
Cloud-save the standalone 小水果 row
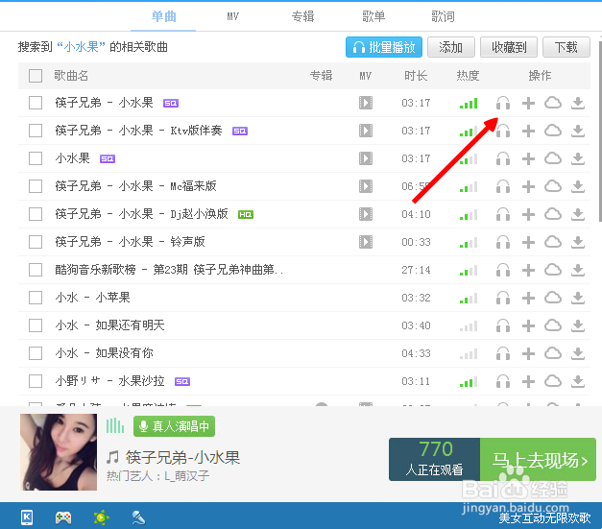[x=553, y=158]
